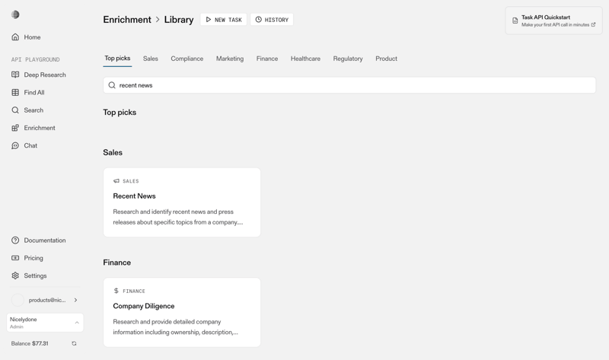Screen dimensions: 609x360
Task: Click the "Sales" section heading above cards
Action: click(113, 153)
